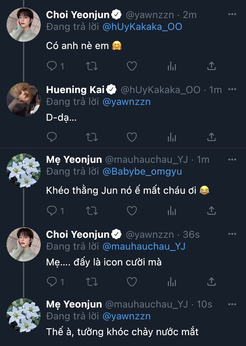Share the "Khéo thằng Jun" tweet
The width and height of the screenshot is (246, 346).
[x=212, y=210]
